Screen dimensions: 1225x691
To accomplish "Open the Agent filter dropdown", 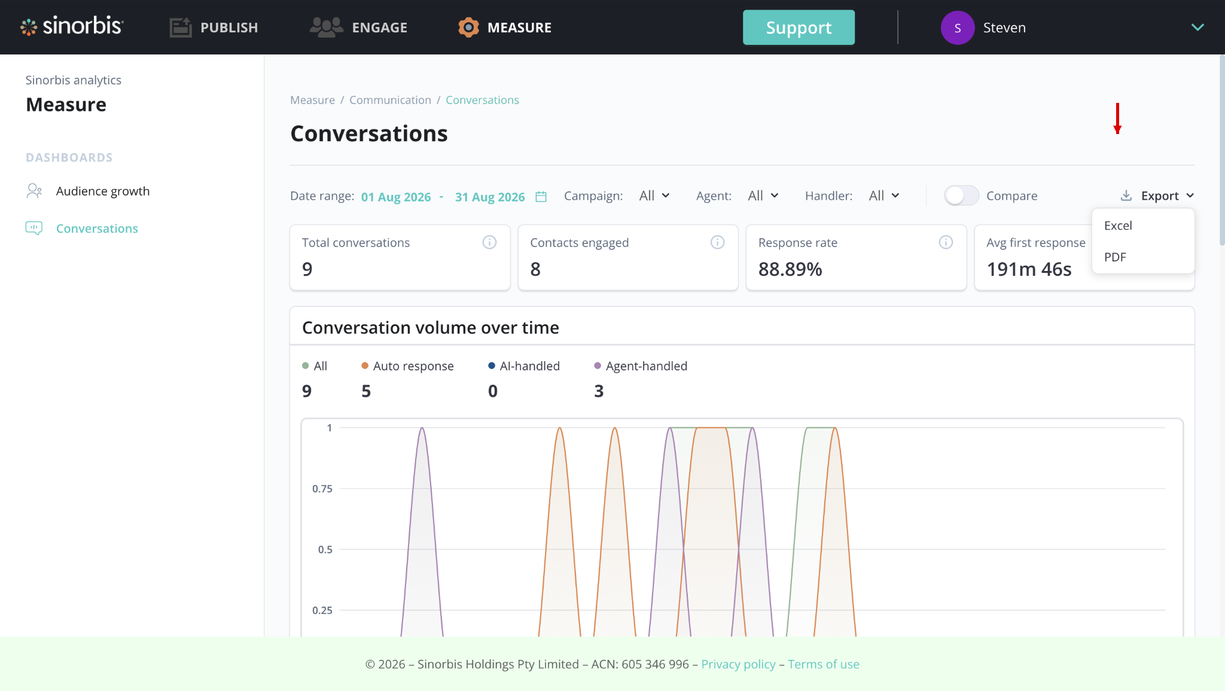I will click(763, 196).
